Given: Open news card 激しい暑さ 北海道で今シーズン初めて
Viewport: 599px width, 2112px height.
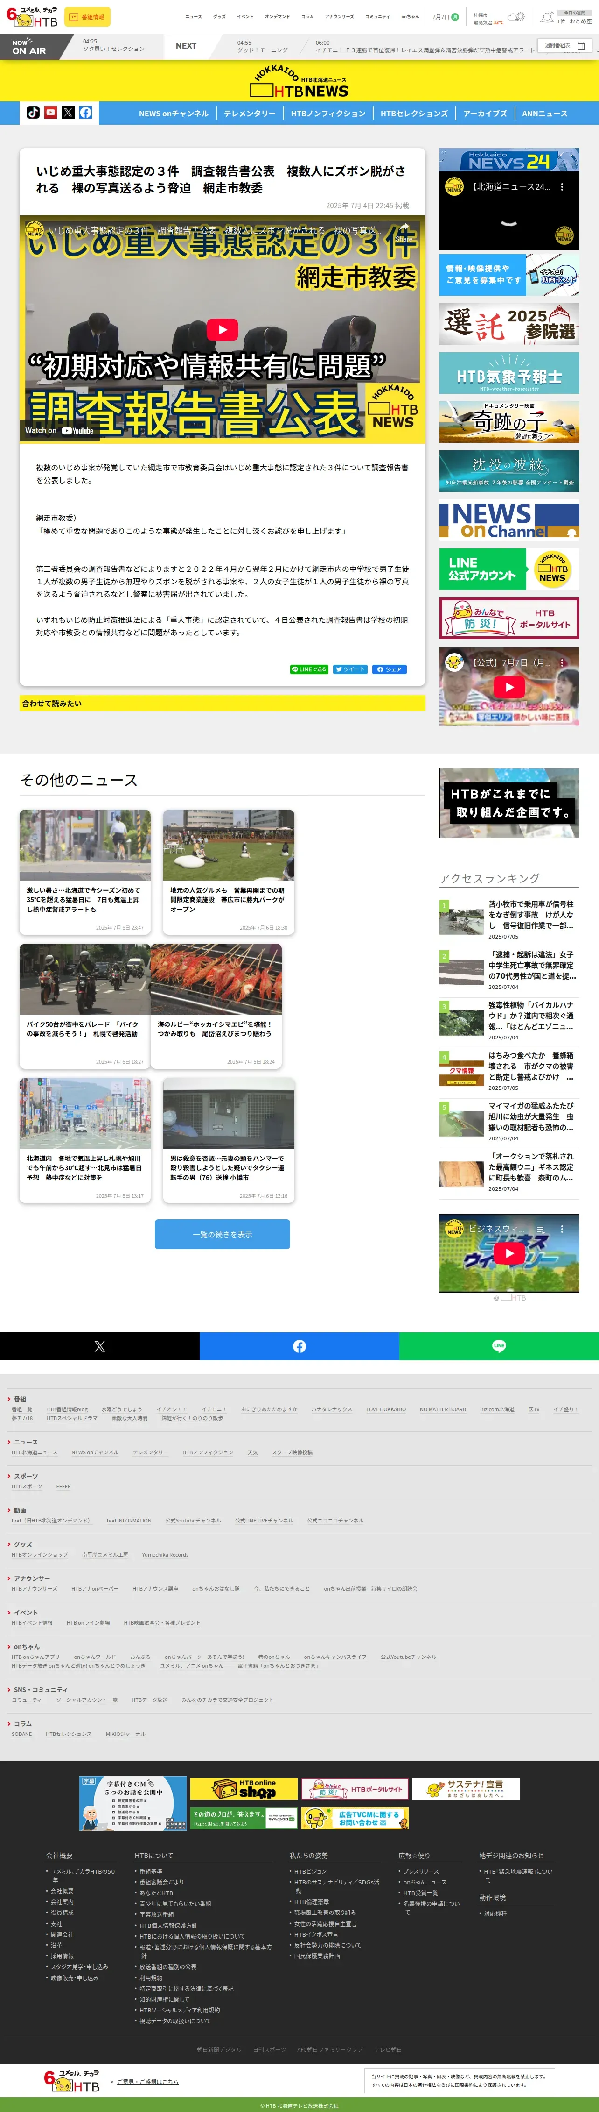Looking at the screenshot, I should pyautogui.click(x=85, y=872).
